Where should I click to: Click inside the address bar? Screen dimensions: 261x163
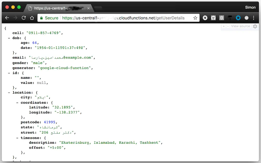click(x=117, y=18)
